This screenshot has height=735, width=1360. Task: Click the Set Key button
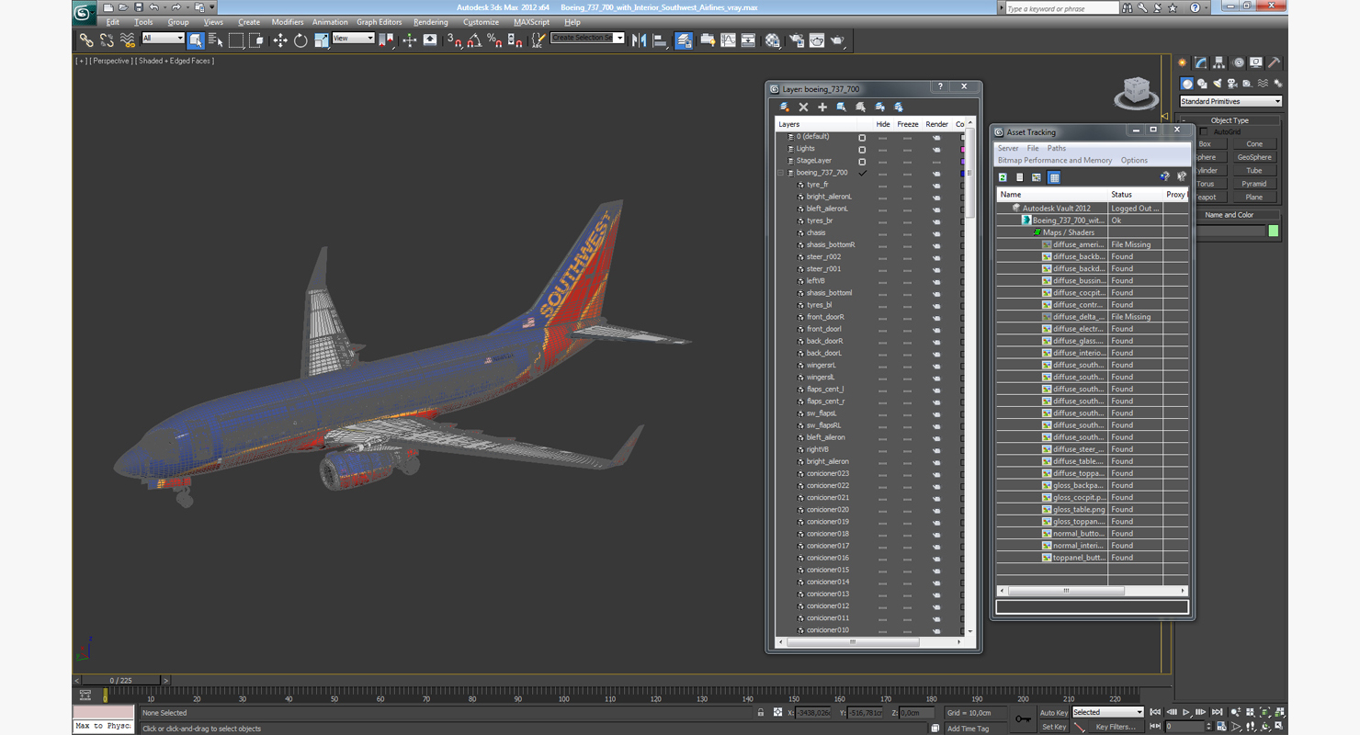tap(1054, 727)
